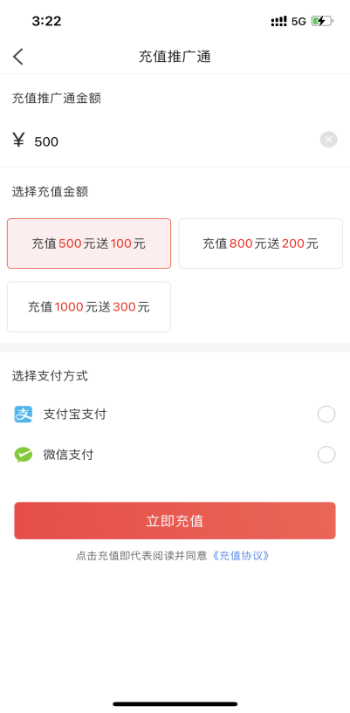Tap the 立即充值 button
The height and width of the screenshot is (713, 350).
(x=175, y=521)
